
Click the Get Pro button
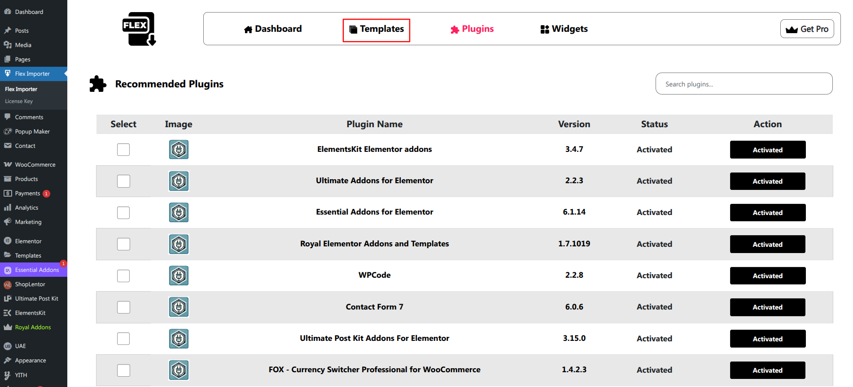(807, 29)
